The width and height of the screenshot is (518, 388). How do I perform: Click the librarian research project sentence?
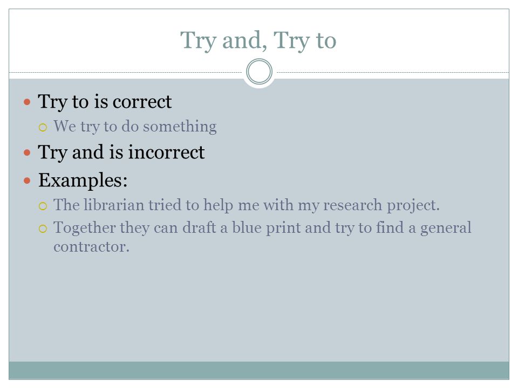[x=247, y=205]
